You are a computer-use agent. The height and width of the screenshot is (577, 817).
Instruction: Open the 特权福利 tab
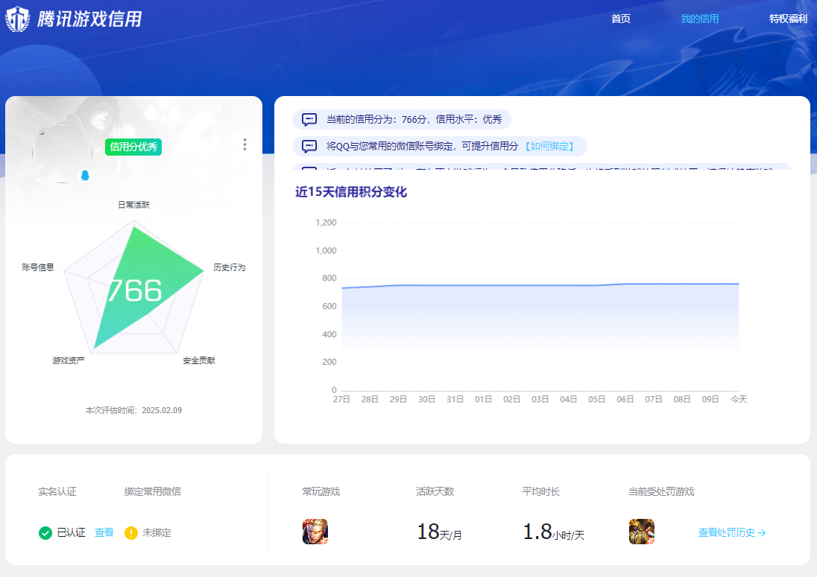pos(789,19)
